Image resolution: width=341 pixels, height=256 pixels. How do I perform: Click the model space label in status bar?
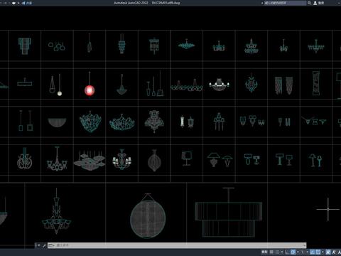click(264, 252)
